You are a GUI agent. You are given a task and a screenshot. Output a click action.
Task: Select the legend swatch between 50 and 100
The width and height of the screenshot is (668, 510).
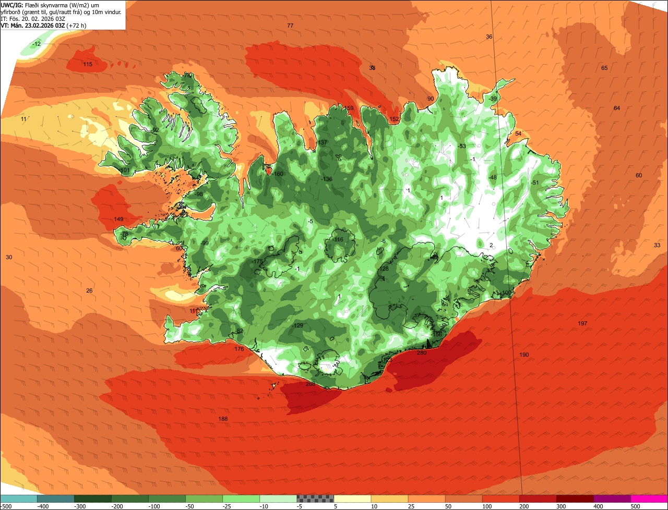(x=463, y=499)
